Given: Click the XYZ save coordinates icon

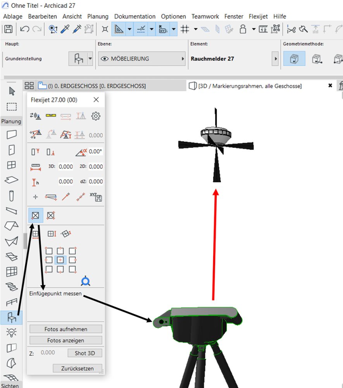Looking at the screenshot, I should [x=96, y=197].
